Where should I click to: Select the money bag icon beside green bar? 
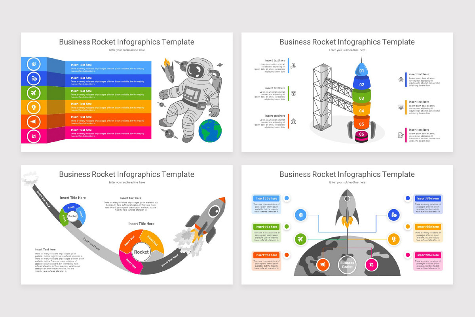click(293, 94)
